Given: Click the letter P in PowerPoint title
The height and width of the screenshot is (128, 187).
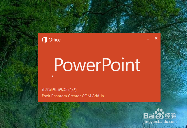Looking at the screenshot, I should (59, 64).
